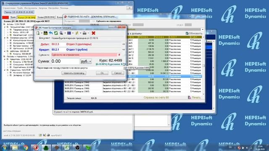Image resolution: width=269 pixels, height=151 pixels.
Task: Open dropdown arrow next to the new document icon
Action: (42, 33)
